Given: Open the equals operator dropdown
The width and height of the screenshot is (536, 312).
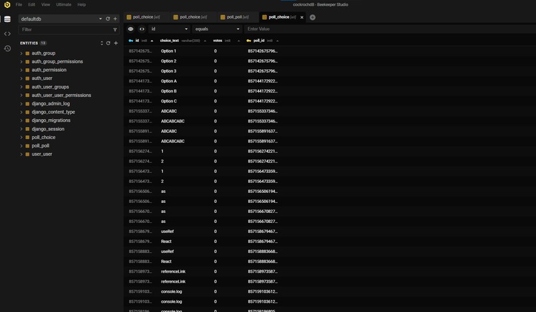Looking at the screenshot, I should (x=217, y=29).
